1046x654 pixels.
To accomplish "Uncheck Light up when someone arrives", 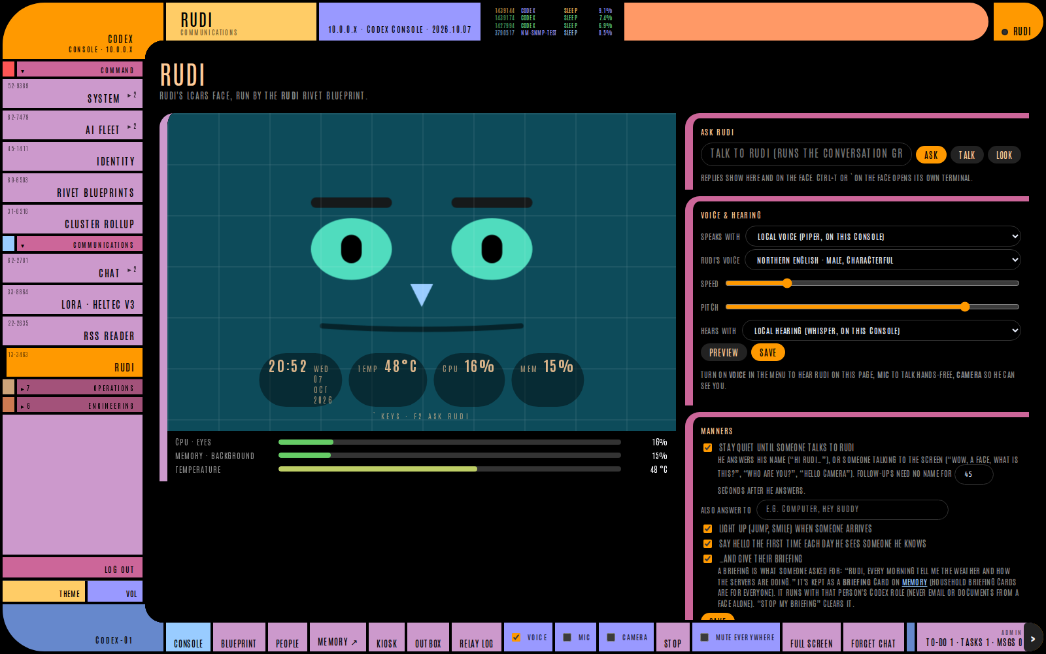I will point(707,529).
